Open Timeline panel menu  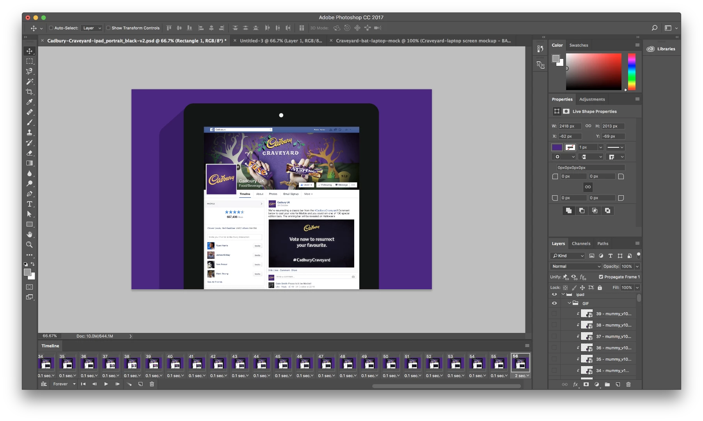527,346
